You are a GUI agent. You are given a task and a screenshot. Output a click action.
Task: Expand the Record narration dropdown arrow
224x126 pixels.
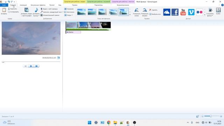coord(63,12)
